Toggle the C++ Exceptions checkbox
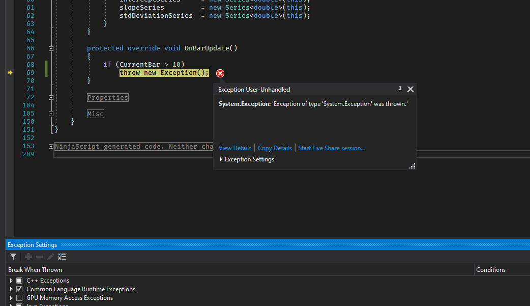This screenshot has height=306, width=530. pyautogui.click(x=19, y=281)
